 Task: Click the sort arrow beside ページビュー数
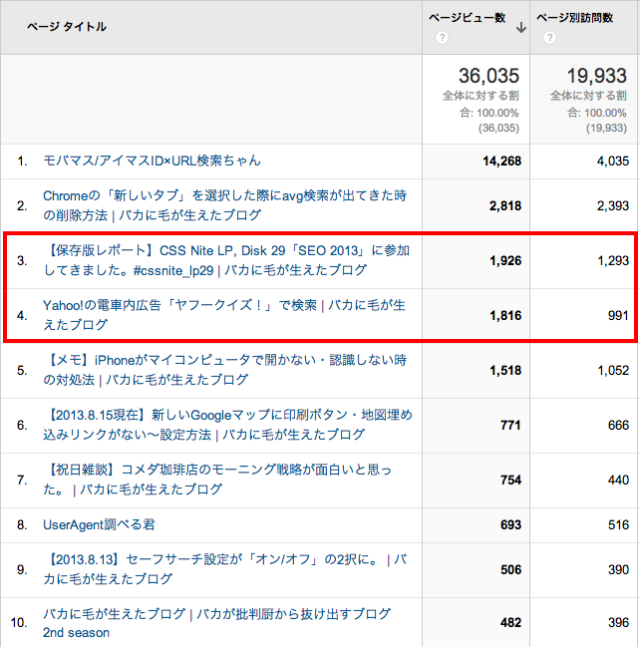pyautogui.click(x=520, y=28)
